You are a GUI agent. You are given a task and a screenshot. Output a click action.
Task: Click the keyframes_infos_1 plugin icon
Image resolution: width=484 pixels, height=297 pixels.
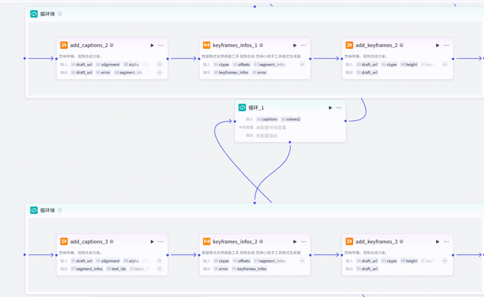click(x=206, y=45)
